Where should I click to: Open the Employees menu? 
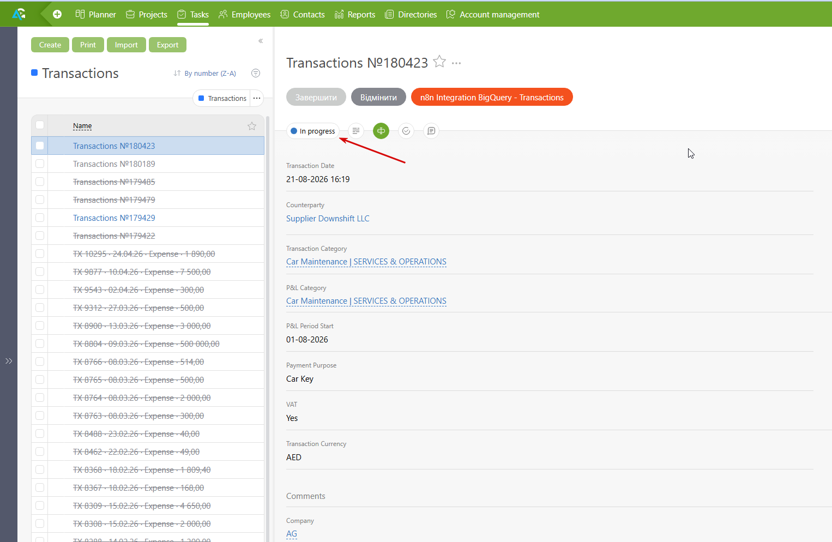[x=245, y=14]
